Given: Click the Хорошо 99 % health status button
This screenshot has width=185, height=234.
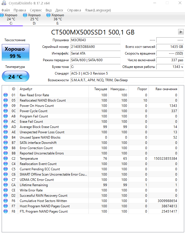Looking at the screenshot, I should (x=16, y=52).
